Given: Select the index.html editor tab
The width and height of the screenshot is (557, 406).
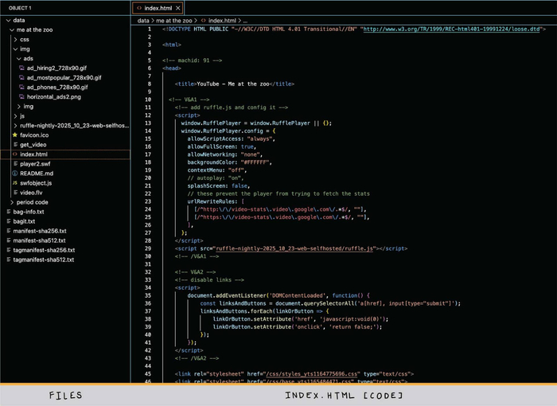Looking at the screenshot, I should pyautogui.click(x=158, y=8).
